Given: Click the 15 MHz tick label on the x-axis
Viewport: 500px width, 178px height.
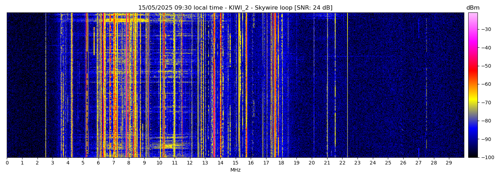Looking at the screenshot, I should point(235,163).
